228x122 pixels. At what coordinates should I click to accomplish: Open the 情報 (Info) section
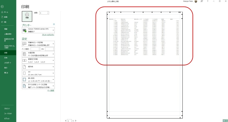pos(8,29)
